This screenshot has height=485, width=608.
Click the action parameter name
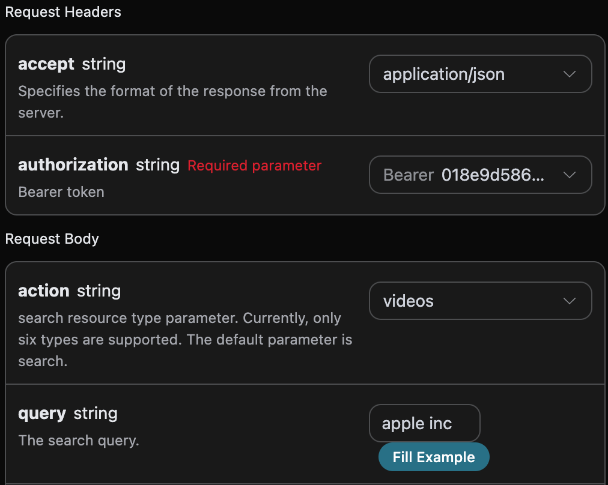44,291
